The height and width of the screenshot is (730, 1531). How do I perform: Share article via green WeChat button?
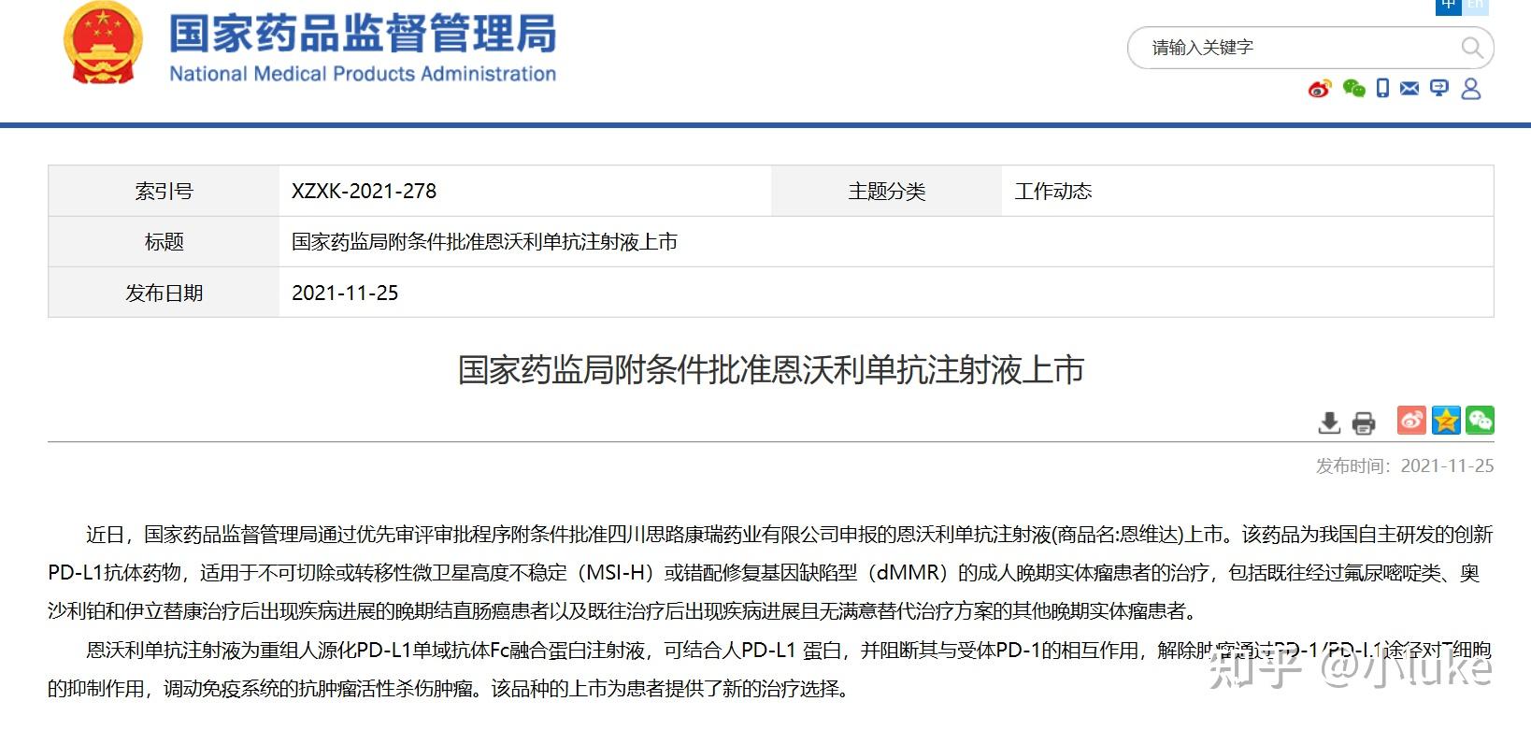point(1480,420)
